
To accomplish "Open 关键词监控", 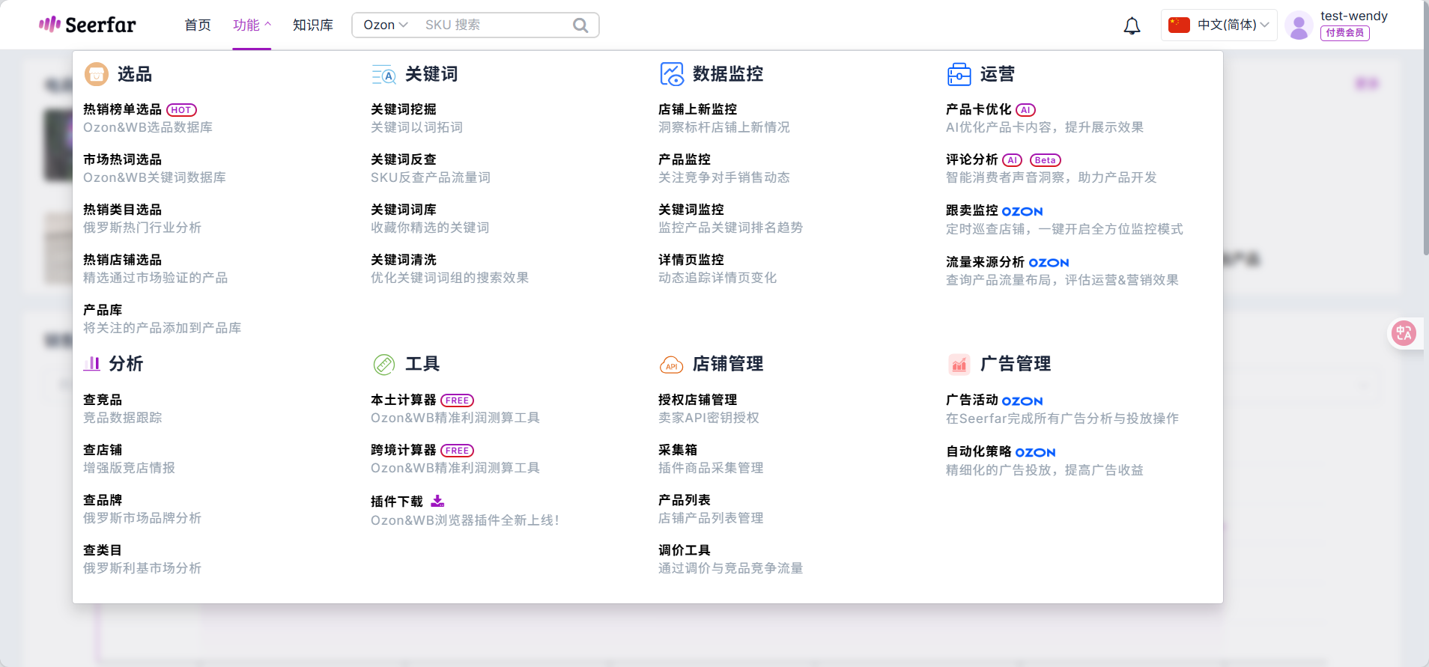I will 691,210.
